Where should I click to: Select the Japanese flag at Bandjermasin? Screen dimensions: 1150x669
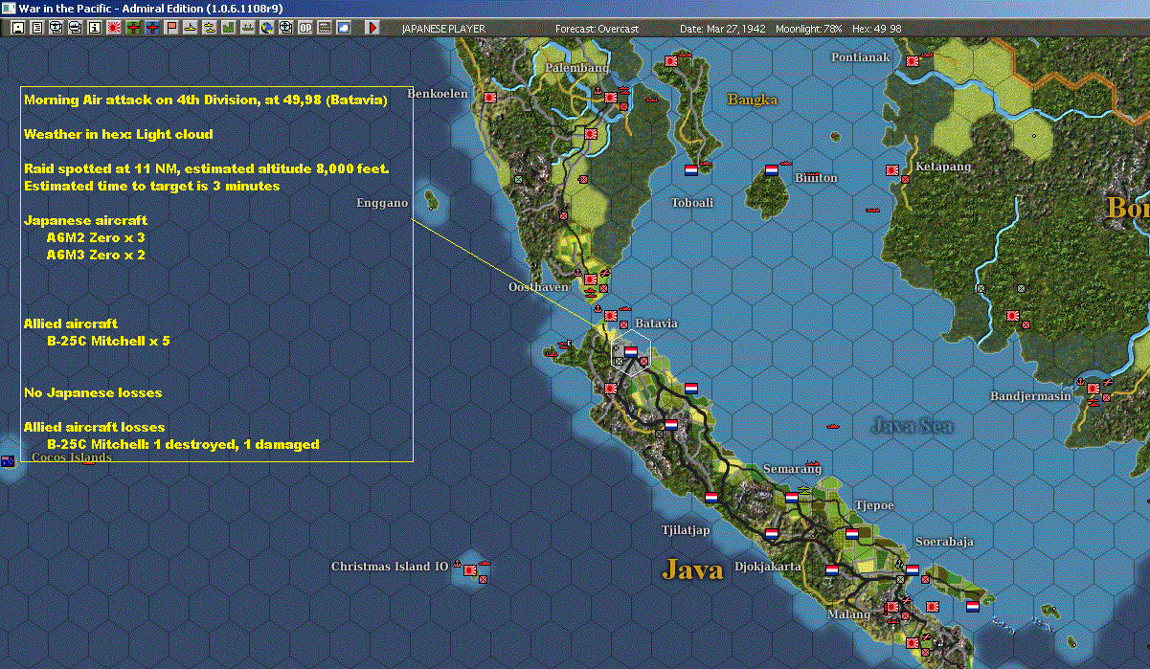click(x=1094, y=389)
